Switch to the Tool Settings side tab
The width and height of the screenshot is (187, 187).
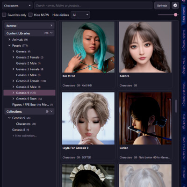184,121
